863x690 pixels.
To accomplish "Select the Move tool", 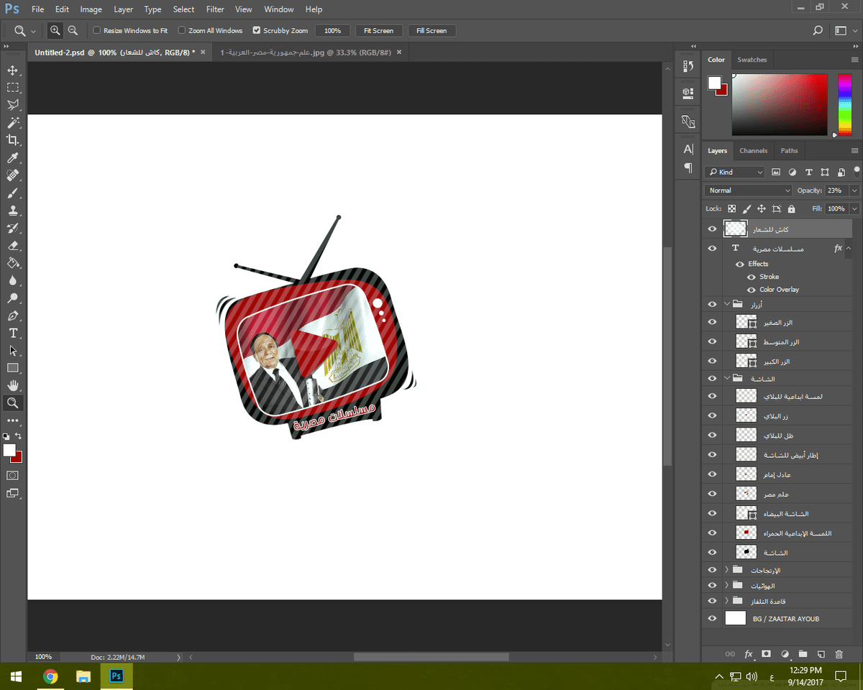I will pos(12,70).
